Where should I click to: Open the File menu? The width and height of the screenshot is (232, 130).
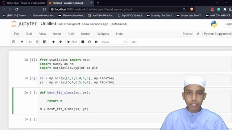[17, 34]
